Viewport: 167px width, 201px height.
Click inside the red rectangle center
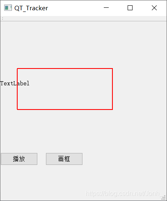(65, 89)
